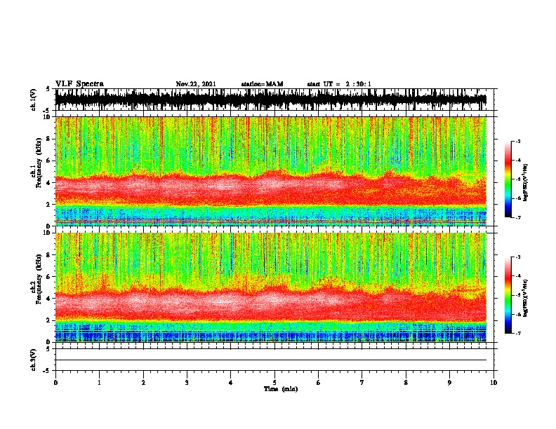Image resolution: width=556 pixels, height=429 pixels.
Task: Click the ch.2 spectrogram color bar
Action: click(508, 295)
